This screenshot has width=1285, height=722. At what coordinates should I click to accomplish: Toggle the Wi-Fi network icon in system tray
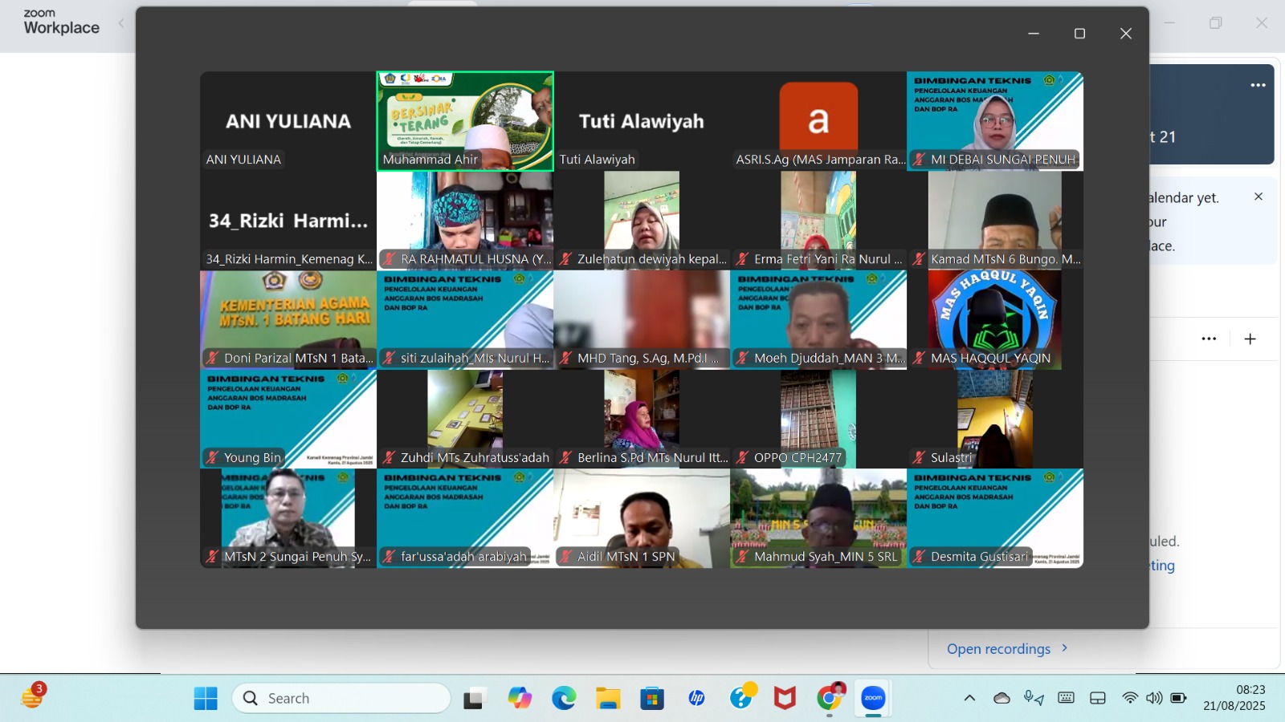click(1130, 698)
